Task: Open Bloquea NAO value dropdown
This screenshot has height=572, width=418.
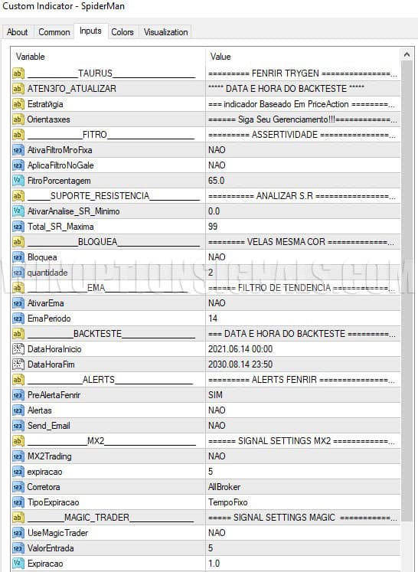Action: coord(303,257)
